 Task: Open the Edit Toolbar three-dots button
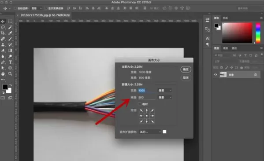point(3,80)
